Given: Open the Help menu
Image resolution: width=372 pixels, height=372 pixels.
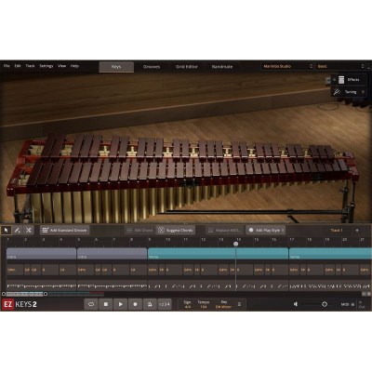Looking at the screenshot, I should pos(74,66).
